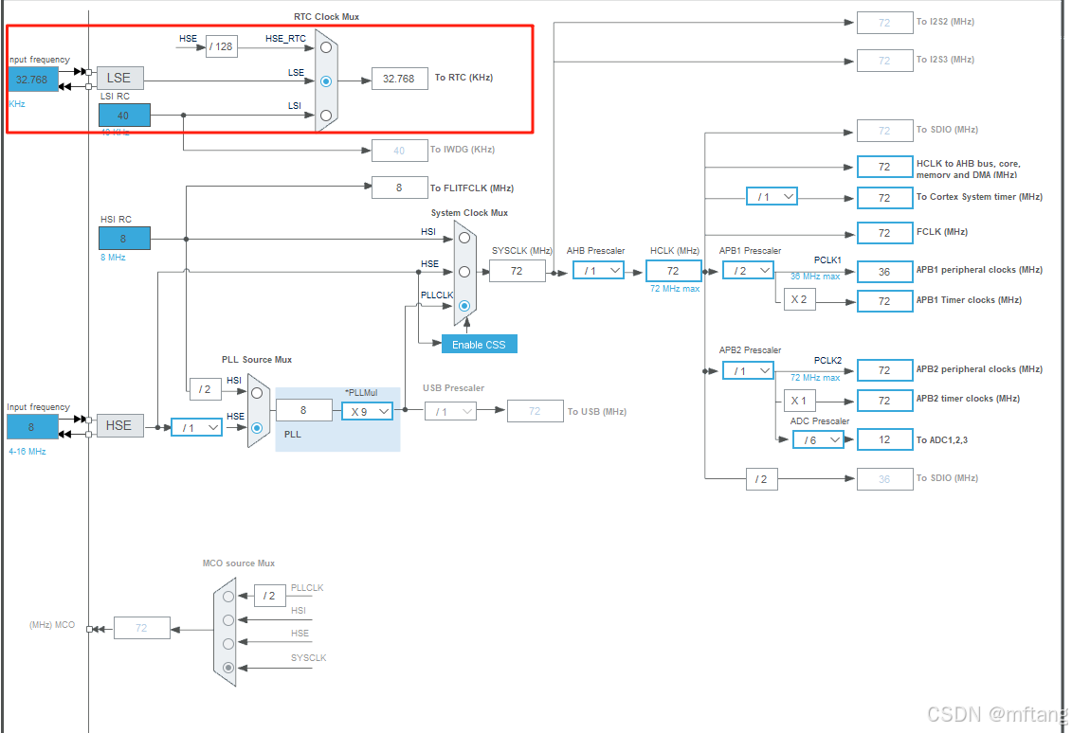This screenshot has height=733, width=1072.
Task: Click the LSI RC oscillator block
Action: 124,115
